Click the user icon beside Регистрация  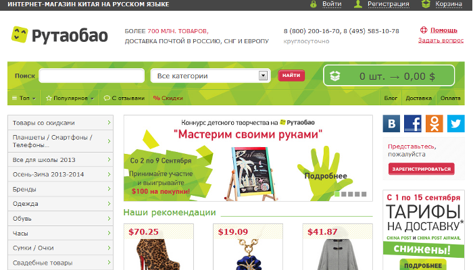click(x=358, y=4)
